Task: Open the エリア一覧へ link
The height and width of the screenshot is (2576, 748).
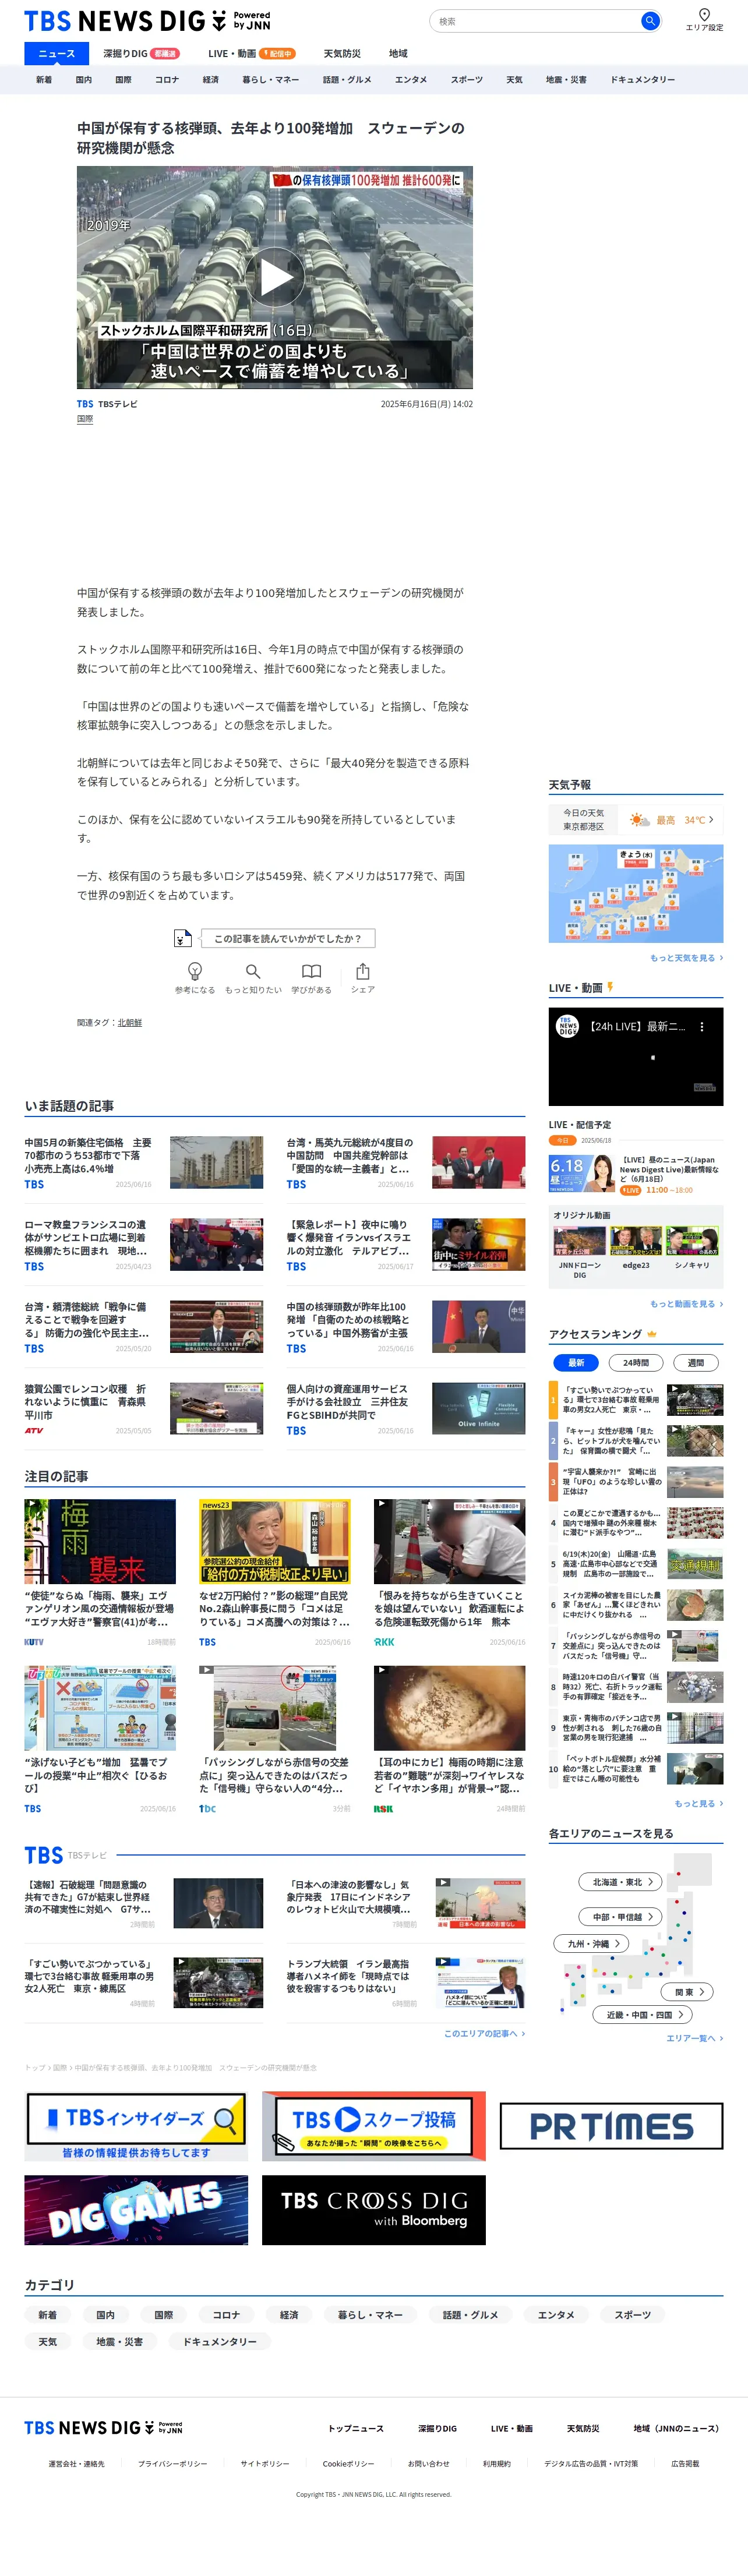Action: coord(694,2038)
